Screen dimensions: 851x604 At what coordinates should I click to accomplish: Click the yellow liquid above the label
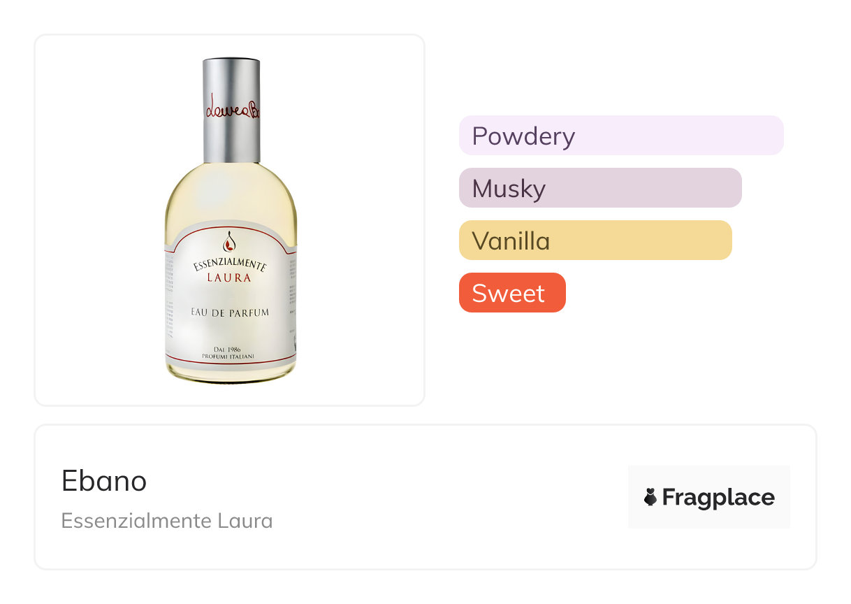click(230, 196)
